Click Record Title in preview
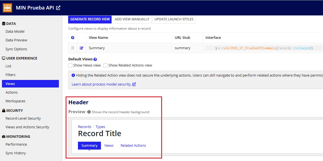 (x=100, y=134)
